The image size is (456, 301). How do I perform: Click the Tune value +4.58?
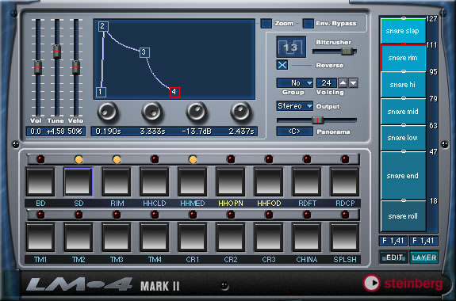tap(55, 131)
